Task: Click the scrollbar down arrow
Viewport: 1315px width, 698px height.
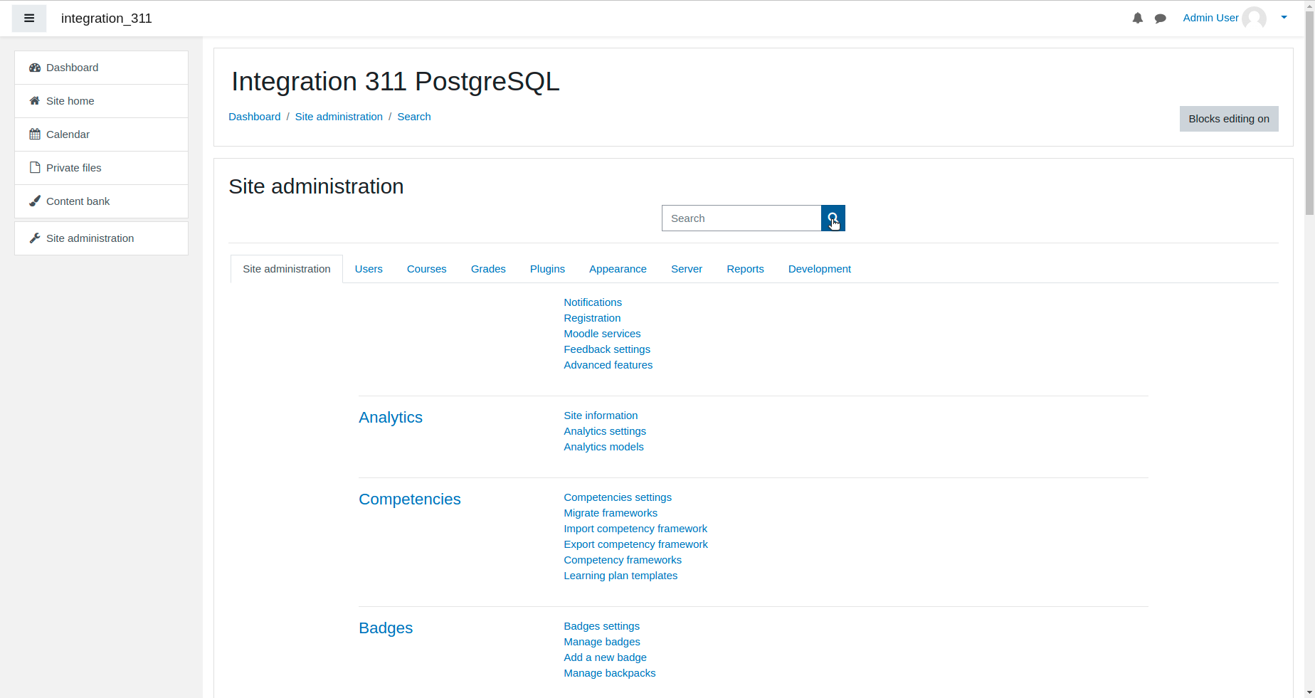Action: point(1309,692)
